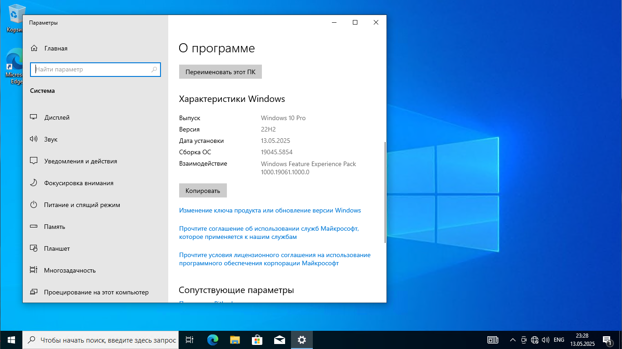Viewport: 622px width, 349px height.
Task: Switch input language ENG indicator
Action: coord(559,340)
